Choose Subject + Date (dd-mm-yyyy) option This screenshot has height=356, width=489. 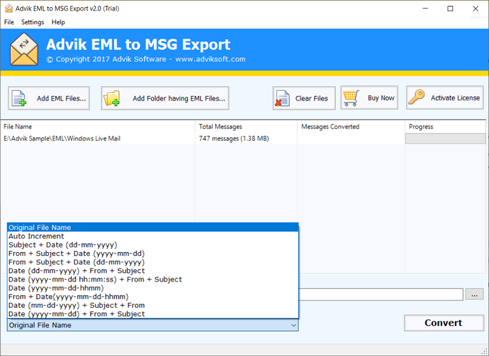[153, 245]
